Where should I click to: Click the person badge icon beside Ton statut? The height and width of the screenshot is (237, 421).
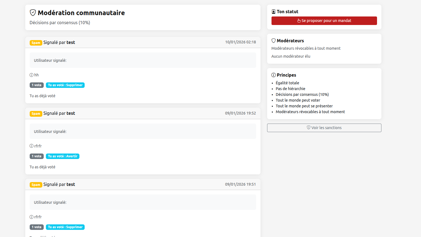coord(273,12)
